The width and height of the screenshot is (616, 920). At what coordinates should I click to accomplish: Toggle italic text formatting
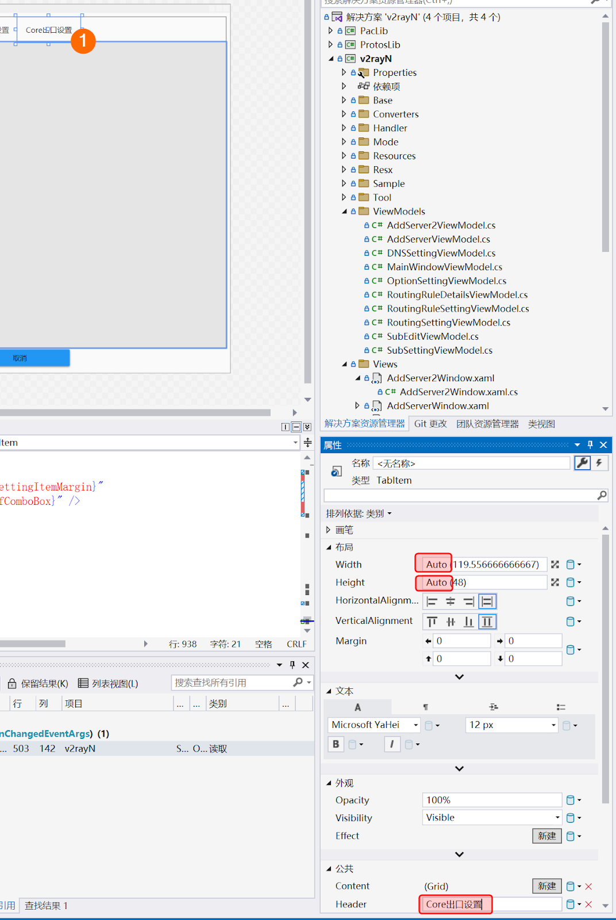pos(392,744)
